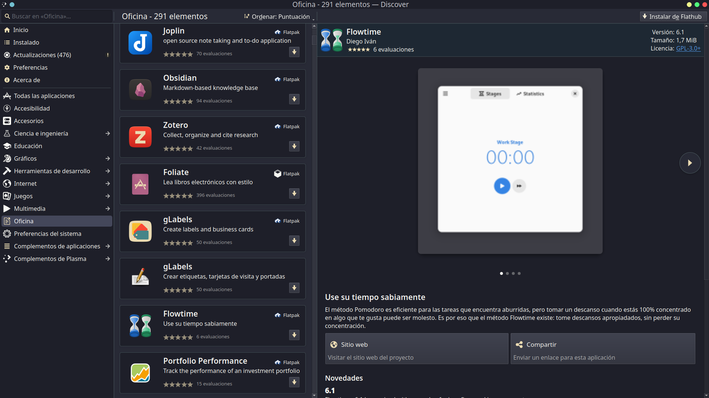Image resolution: width=709 pixels, height=398 pixels.
Task: Click the Portfolio Performance app icon
Action: [x=140, y=373]
